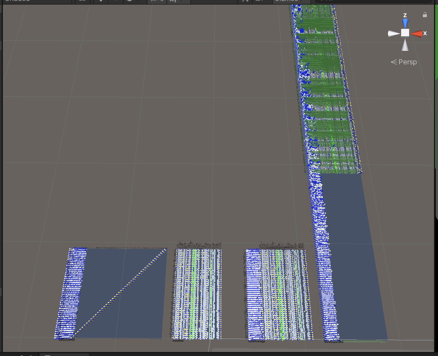Click the white left-pointing gizmo cone
The image size is (438, 356).
(394, 33)
